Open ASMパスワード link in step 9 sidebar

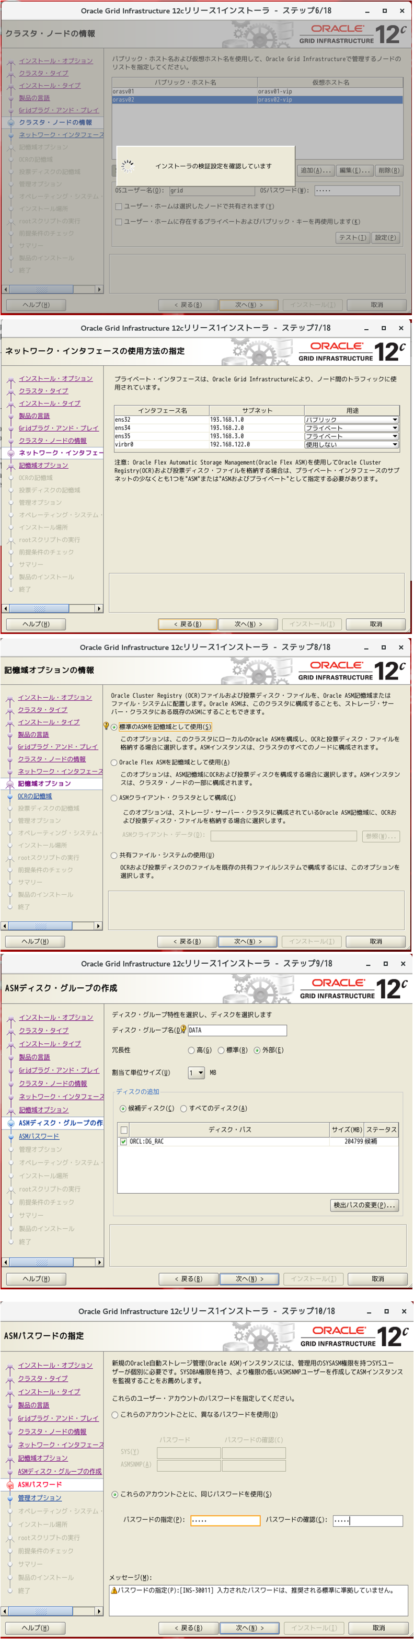[x=39, y=1136]
